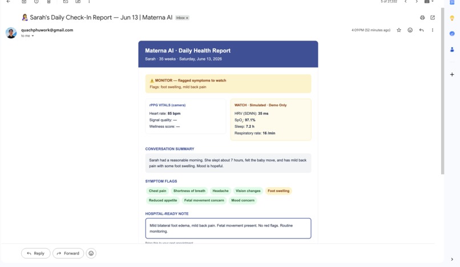Open Google Contacts side panel
Image resolution: width=460 pixels, height=267 pixels.
click(452, 50)
